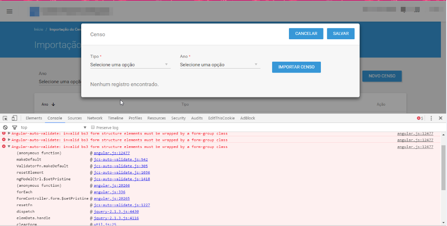447x226 pixels.
Task: Enable the Preserve log checkbox
Action: click(x=93, y=127)
